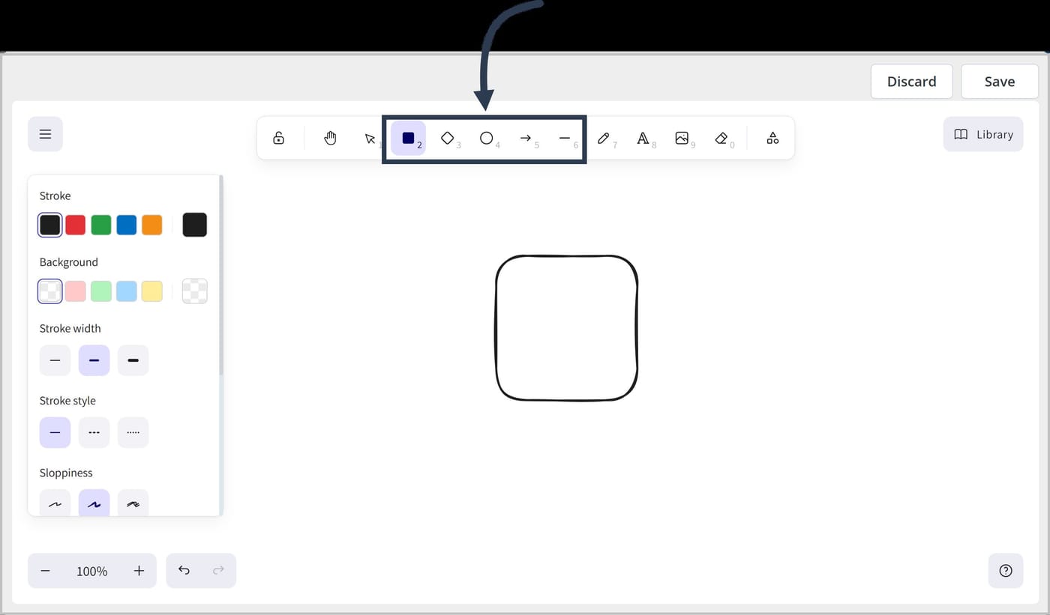Pick the black stroke color

50,225
